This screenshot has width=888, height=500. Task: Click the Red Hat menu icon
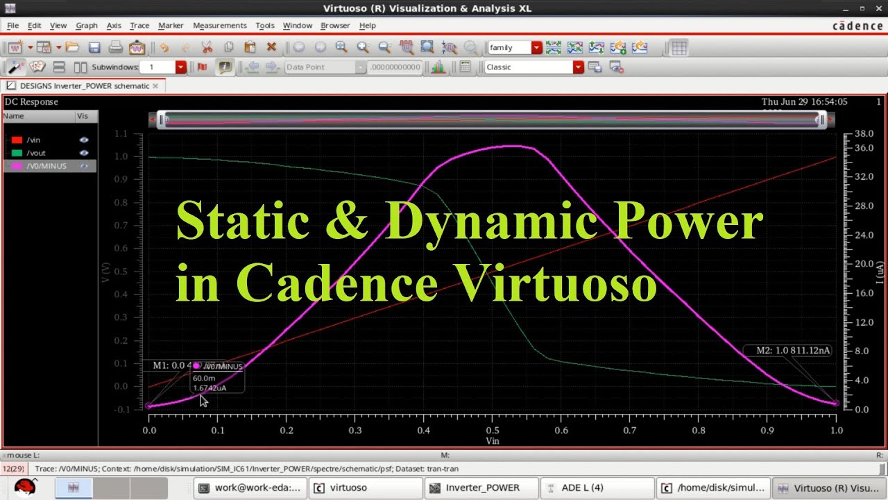coord(26,487)
